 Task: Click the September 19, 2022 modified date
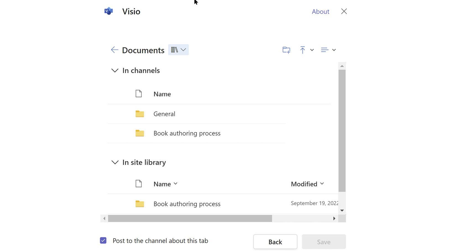[x=315, y=203]
